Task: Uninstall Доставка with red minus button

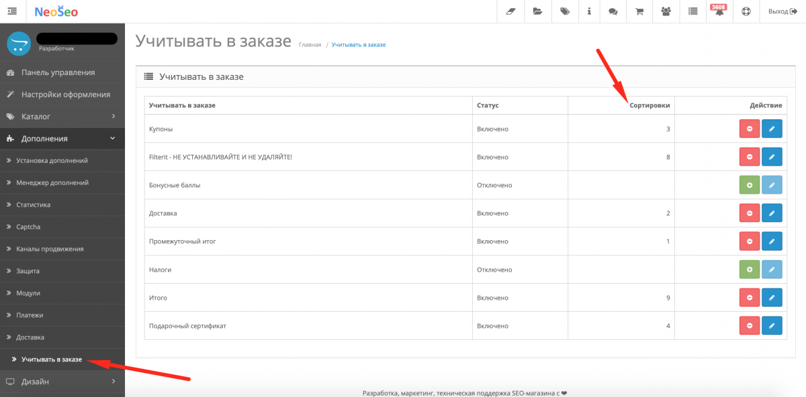Action: pyautogui.click(x=749, y=213)
